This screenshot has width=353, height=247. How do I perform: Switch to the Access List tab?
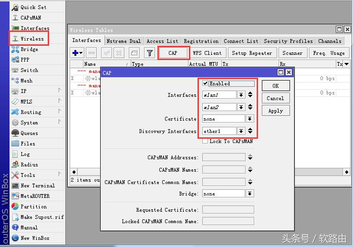click(162, 41)
